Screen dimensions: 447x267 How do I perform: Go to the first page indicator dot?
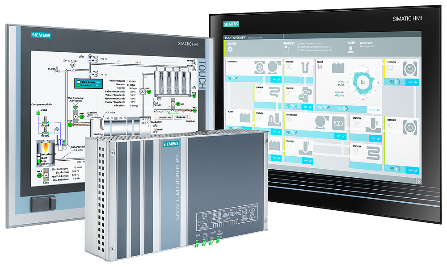[311, 171]
